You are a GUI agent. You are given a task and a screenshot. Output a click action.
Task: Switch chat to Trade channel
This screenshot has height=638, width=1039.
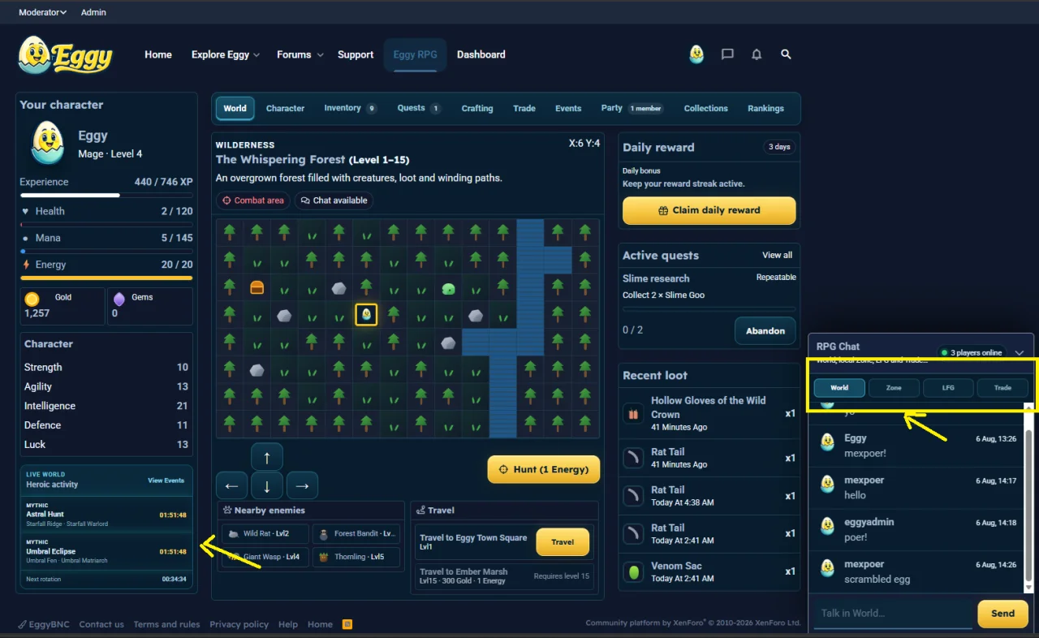pos(1002,388)
